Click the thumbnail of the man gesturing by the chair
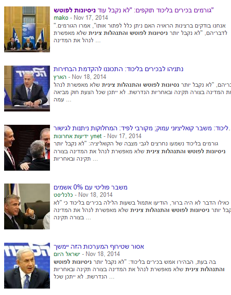Viewport: 231px width, 295px height. click(27, 206)
